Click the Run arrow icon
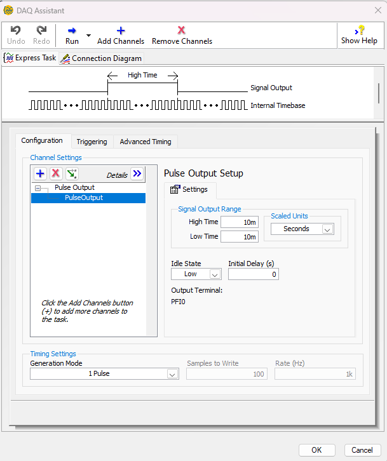This screenshot has height=461, width=387. pyautogui.click(x=72, y=30)
